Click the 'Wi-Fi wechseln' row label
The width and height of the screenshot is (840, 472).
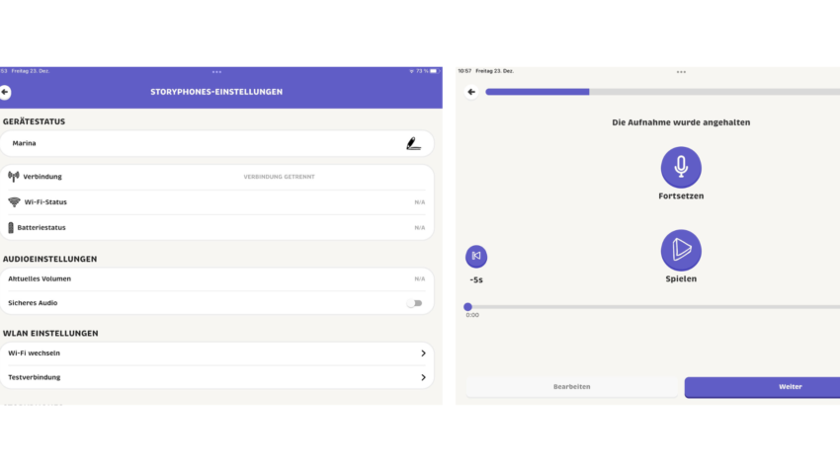point(34,354)
